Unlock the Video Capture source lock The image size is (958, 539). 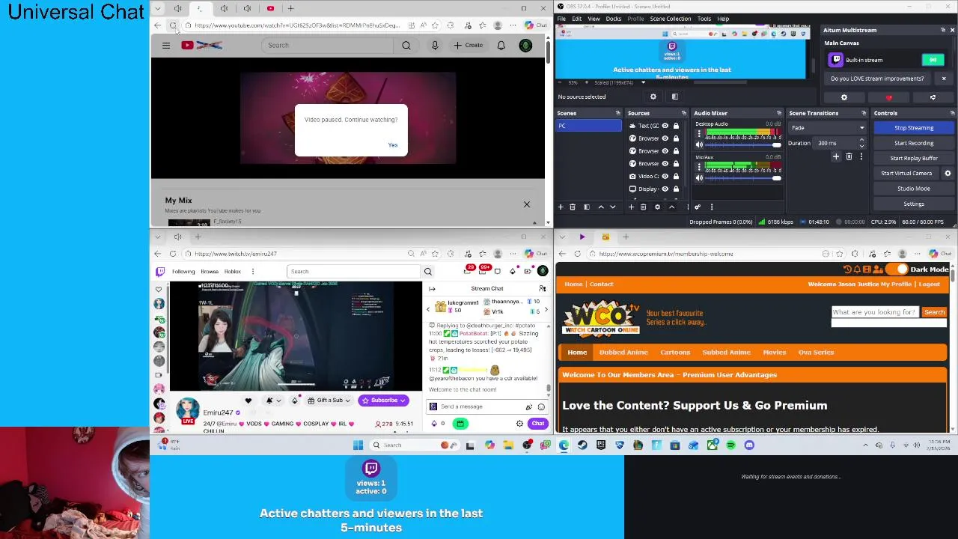click(676, 177)
